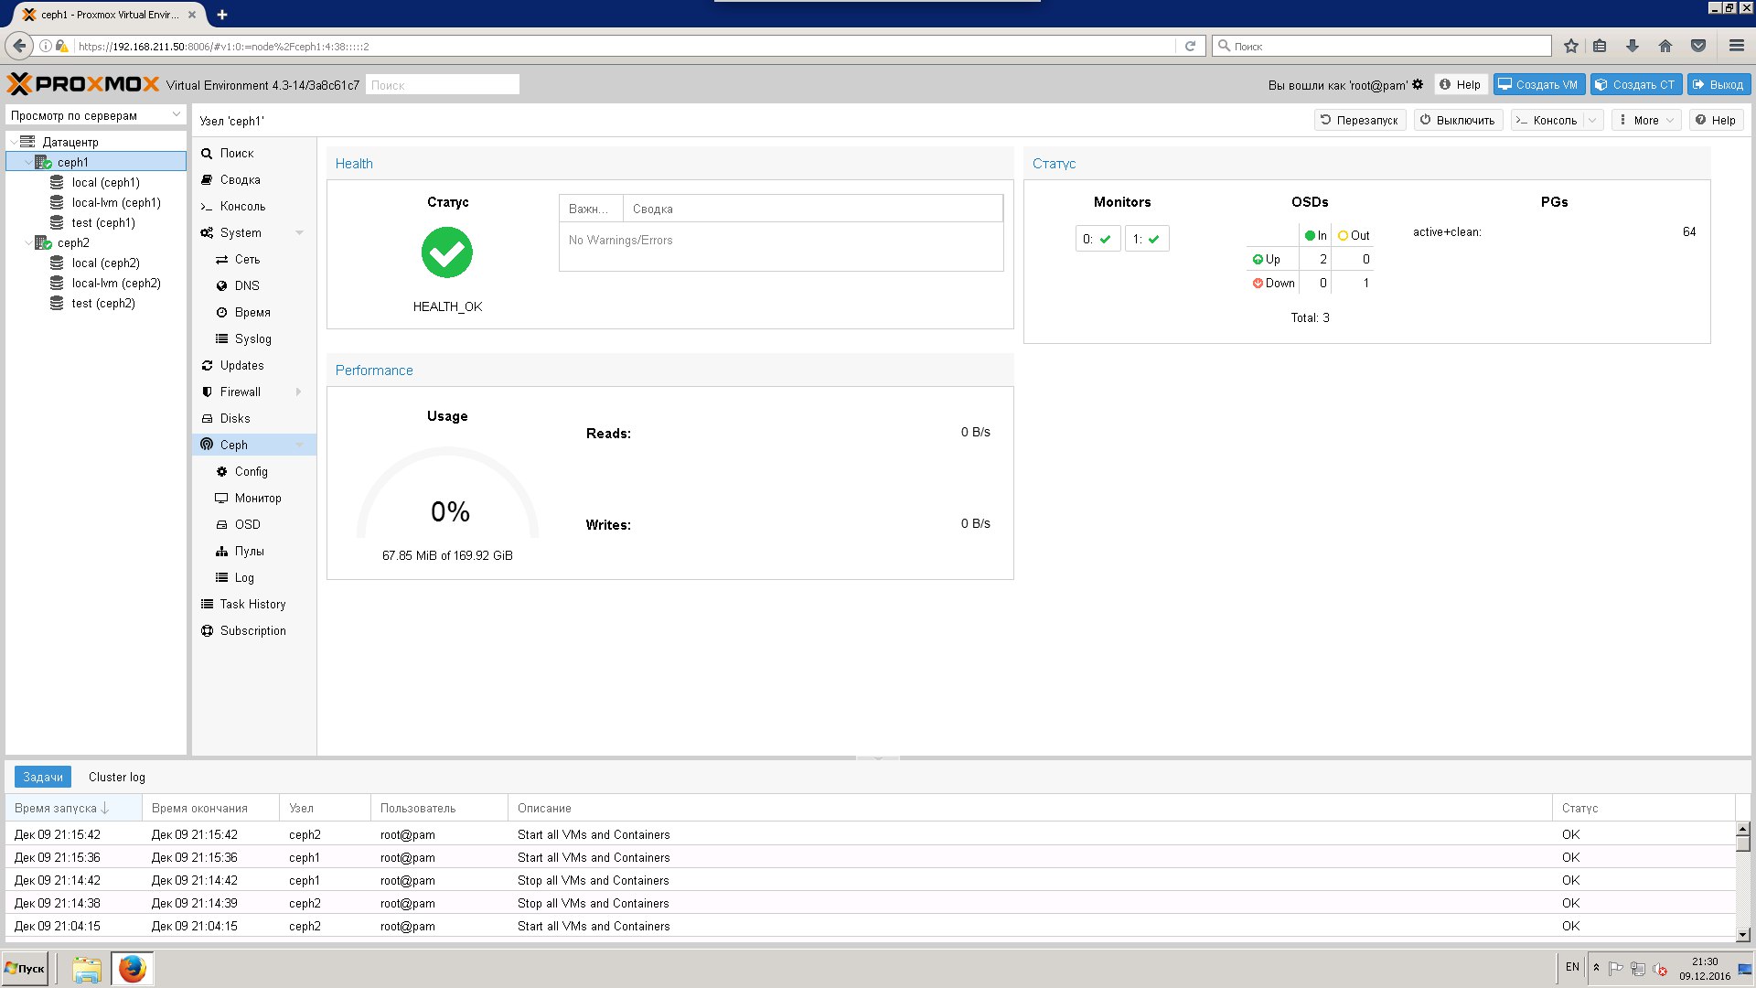Click the browser reload icon
Screen dimensions: 1756x988
pos(1190,46)
